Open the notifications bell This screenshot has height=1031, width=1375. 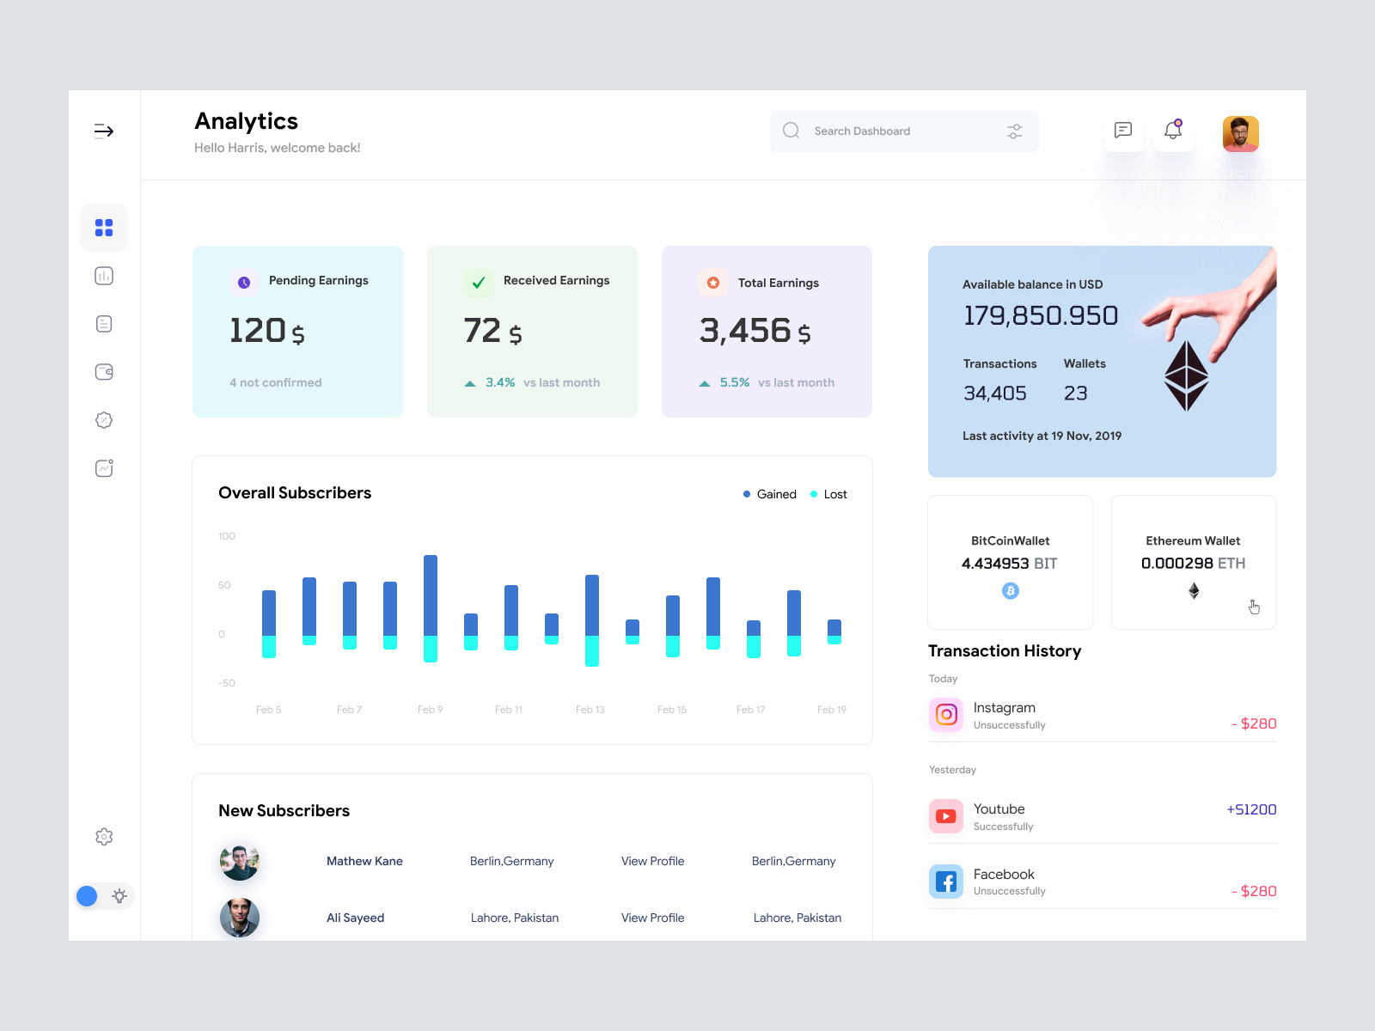click(x=1174, y=131)
